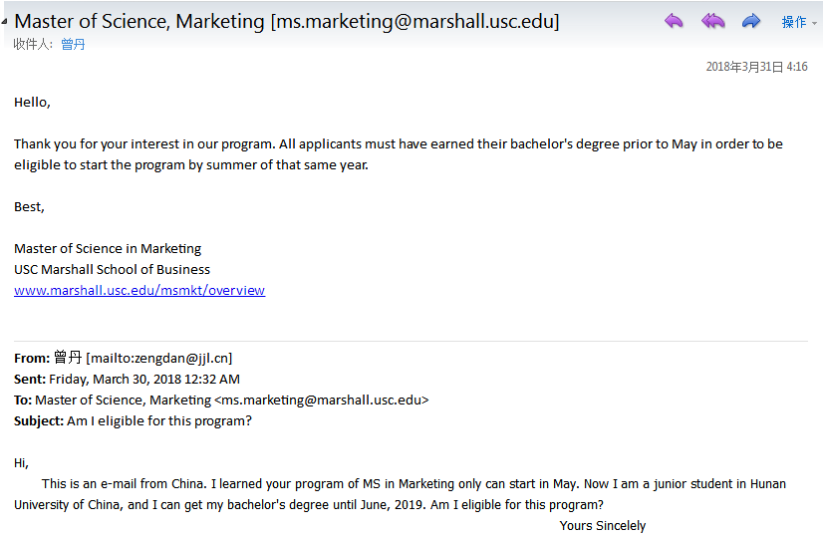
Task: Open the www.marshall.usc.edu/msmkt/overview link
Action: (x=139, y=291)
